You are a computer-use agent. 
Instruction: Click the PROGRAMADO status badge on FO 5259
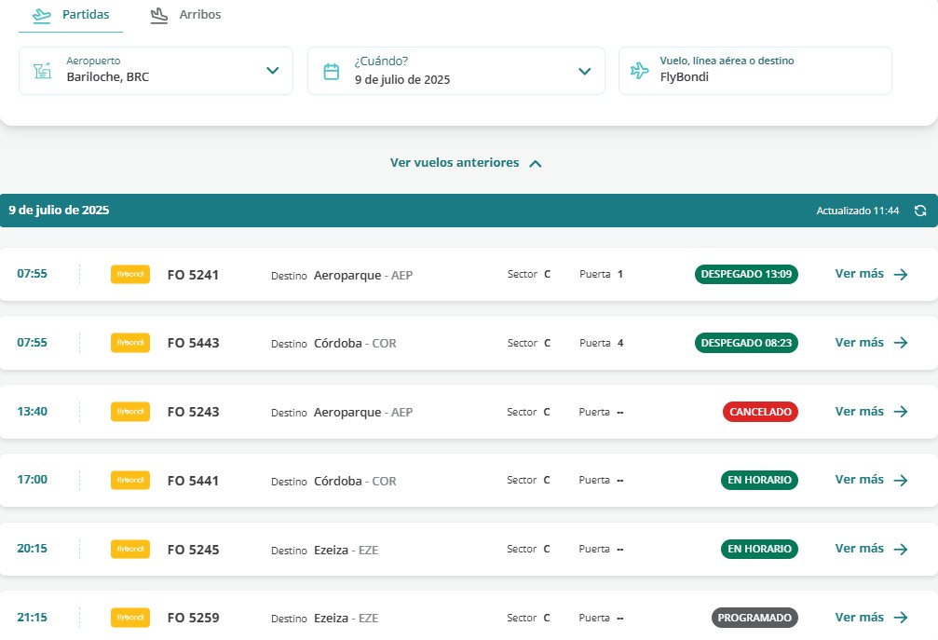coord(754,618)
